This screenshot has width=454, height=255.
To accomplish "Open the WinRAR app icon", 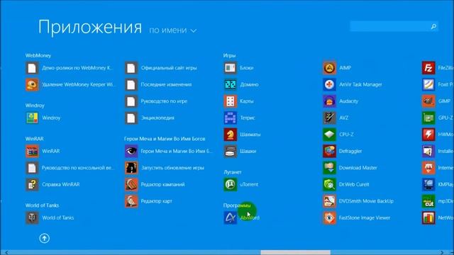I will point(32,151).
